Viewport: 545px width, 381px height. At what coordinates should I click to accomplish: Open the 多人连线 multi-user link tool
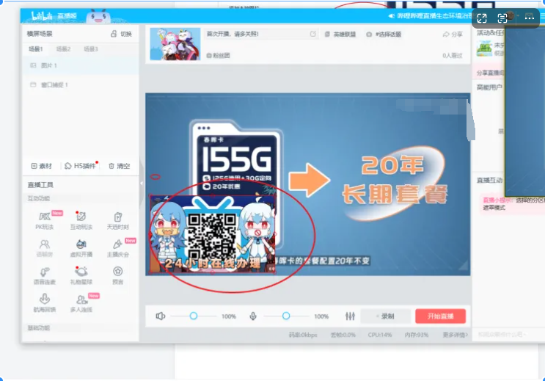coord(81,302)
